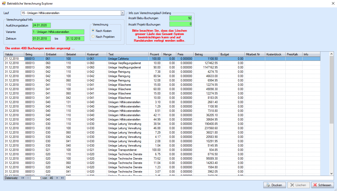Close the Betriebliche Verrechnung Explorer window
This screenshot has width=337, height=191.
click(333, 3)
